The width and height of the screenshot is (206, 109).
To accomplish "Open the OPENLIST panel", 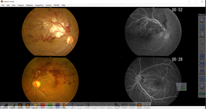I will pos(202,35).
